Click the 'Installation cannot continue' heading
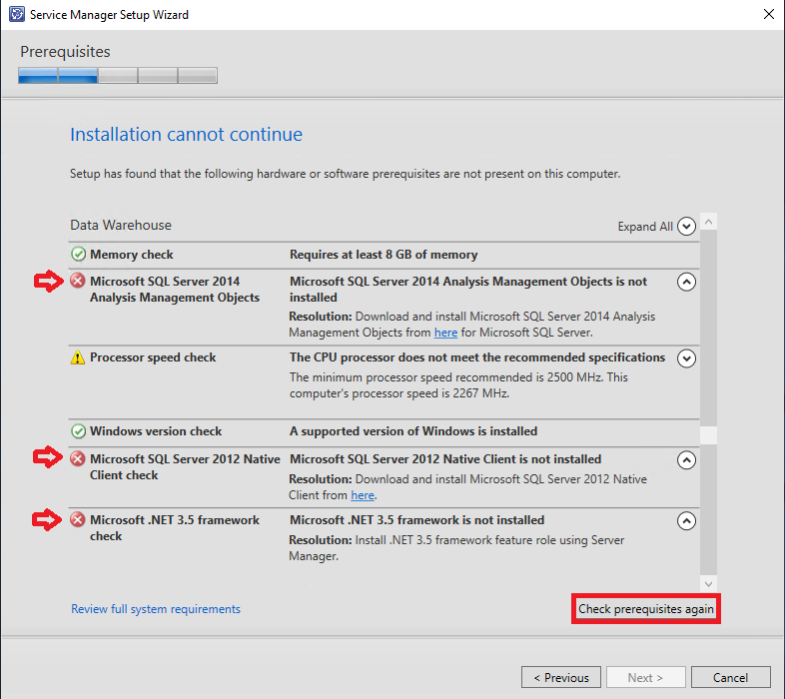Image resolution: width=785 pixels, height=699 pixels. (x=186, y=134)
